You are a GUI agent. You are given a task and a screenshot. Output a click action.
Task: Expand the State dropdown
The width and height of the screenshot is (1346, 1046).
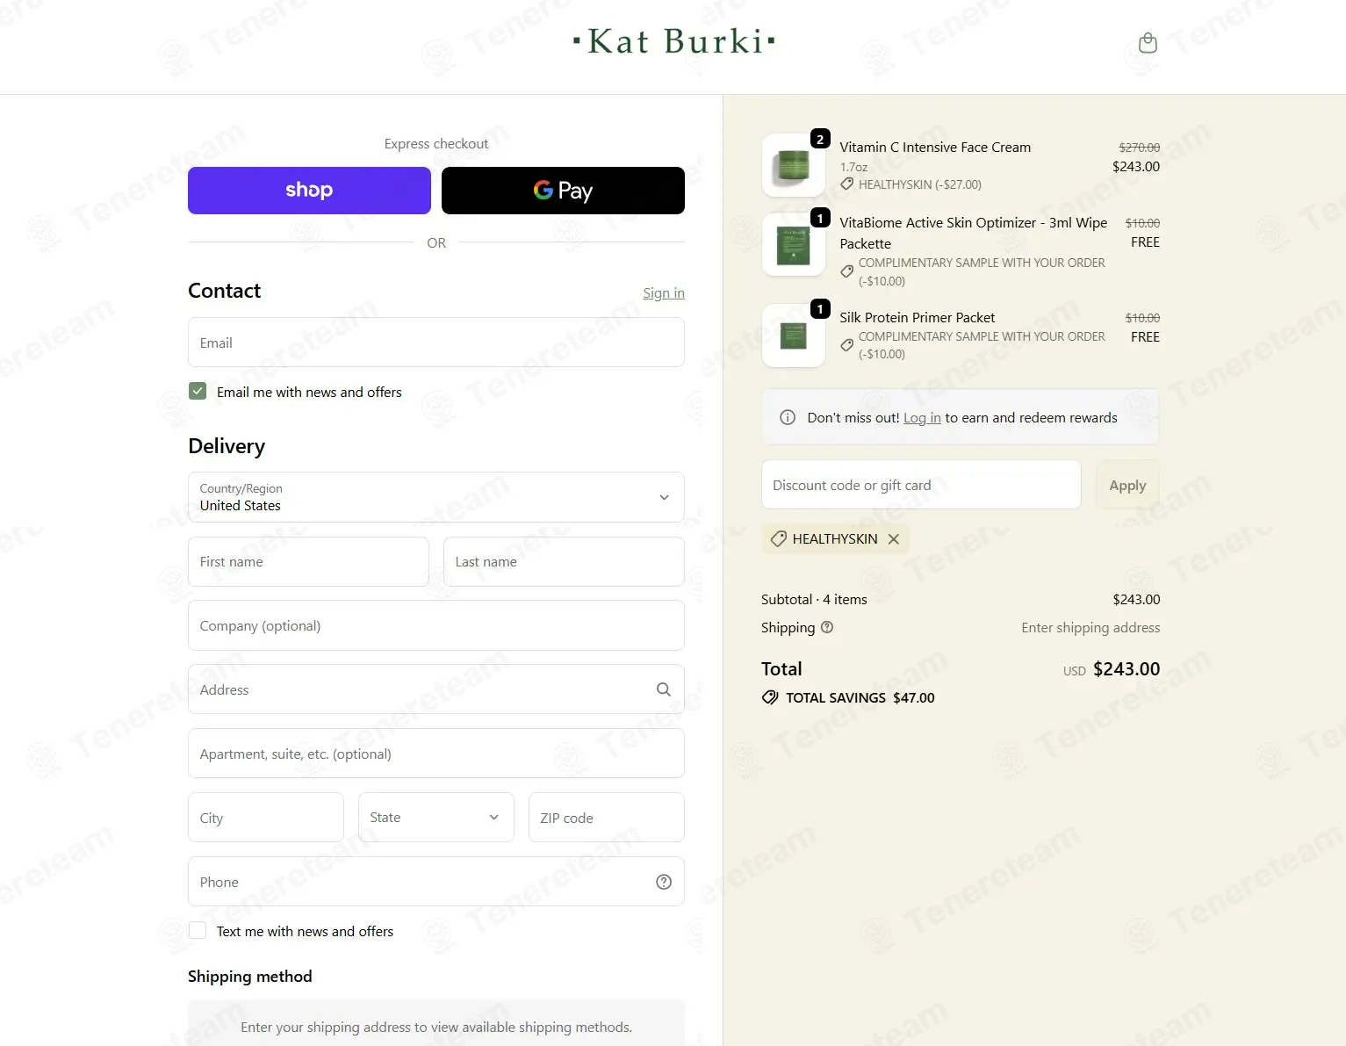pyautogui.click(x=436, y=817)
